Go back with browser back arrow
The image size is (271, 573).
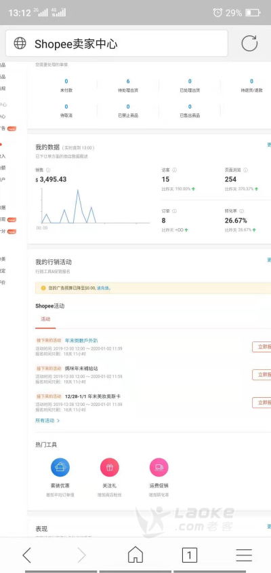click(x=27, y=555)
